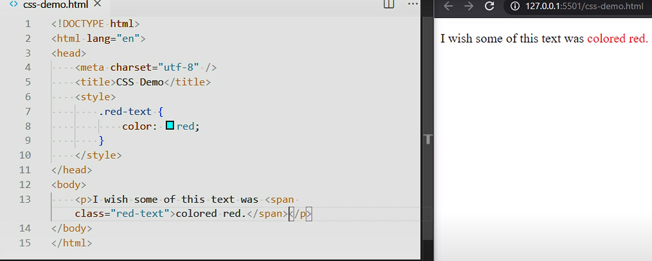Go forward in the browser
652x261 pixels.
pyautogui.click(x=469, y=6)
